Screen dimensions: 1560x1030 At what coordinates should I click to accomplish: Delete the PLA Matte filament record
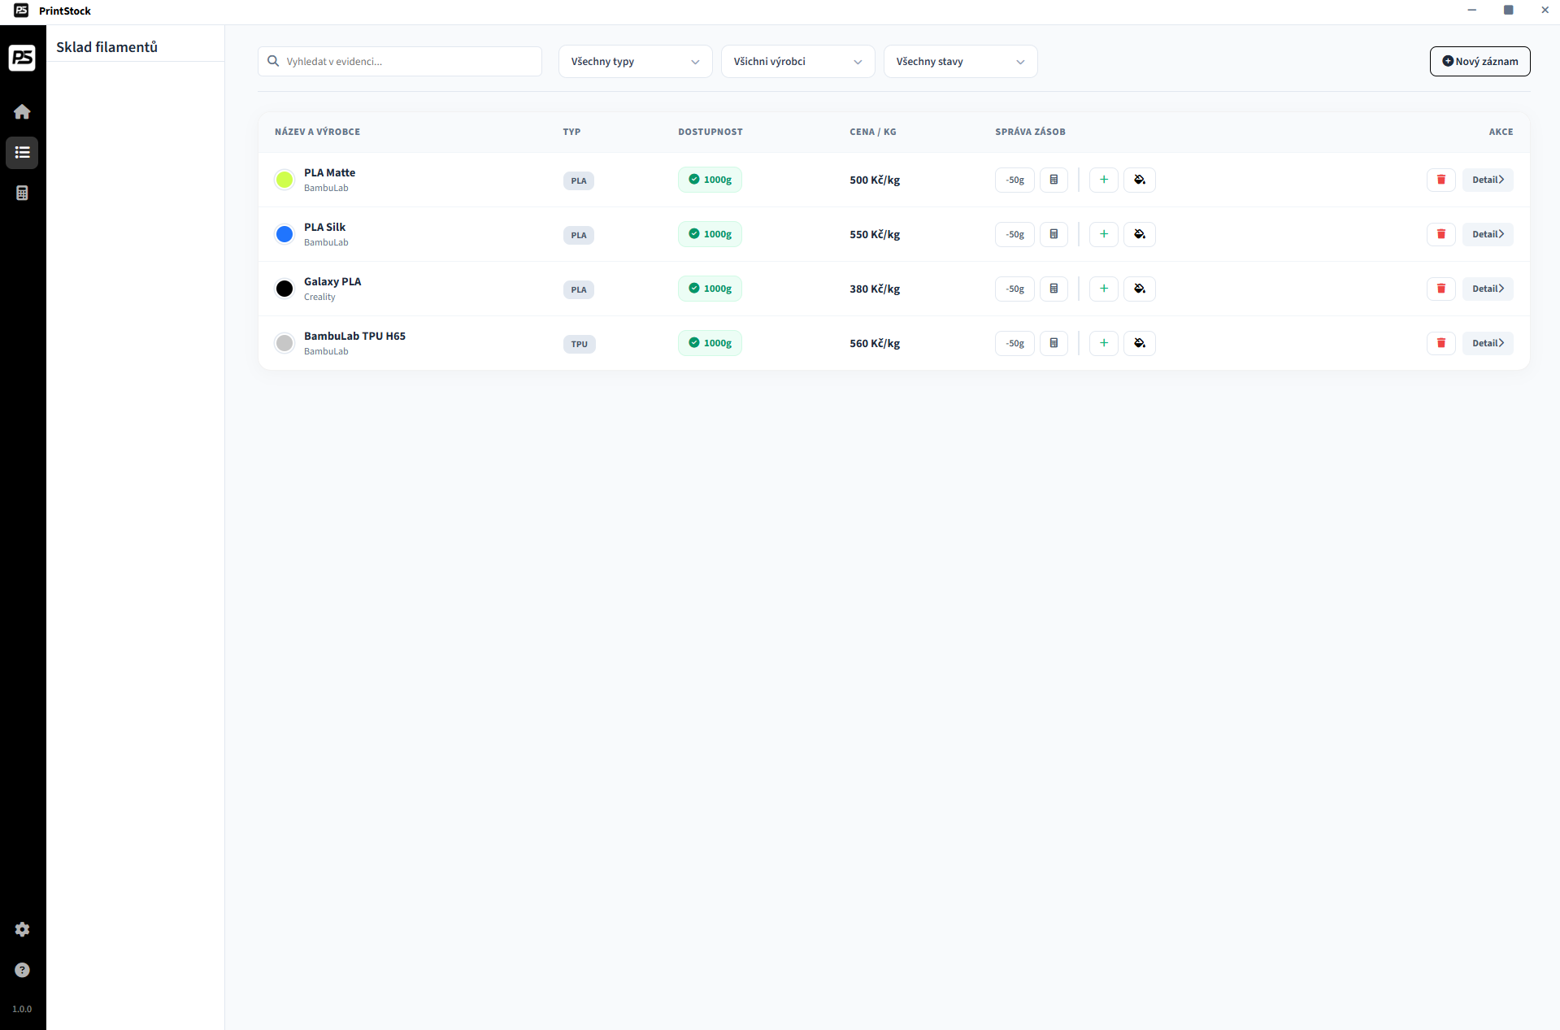[x=1441, y=180]
